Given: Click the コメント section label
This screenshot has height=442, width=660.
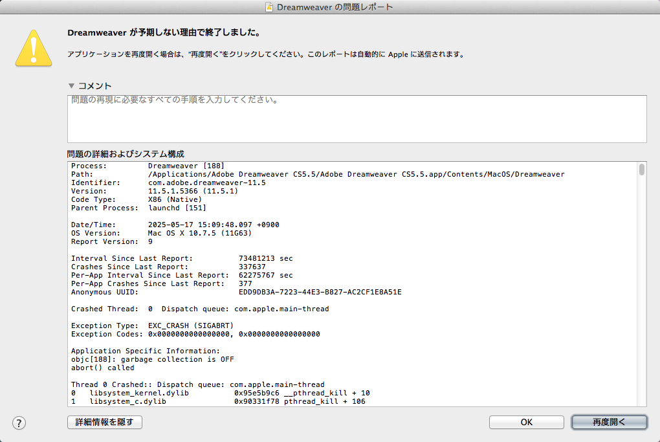Looking at the screenshot, I should pos(95,86).
